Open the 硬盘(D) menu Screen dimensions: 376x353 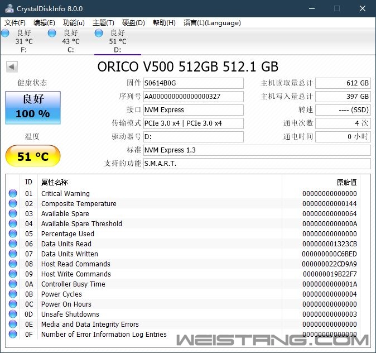(x=133, y=23)
